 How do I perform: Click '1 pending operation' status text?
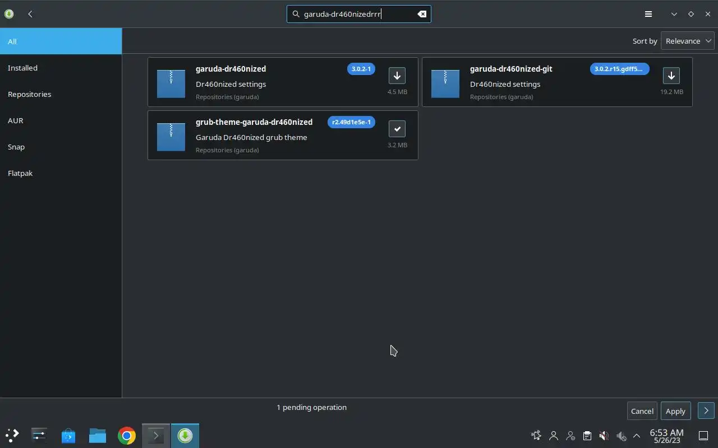coord(311,407)
